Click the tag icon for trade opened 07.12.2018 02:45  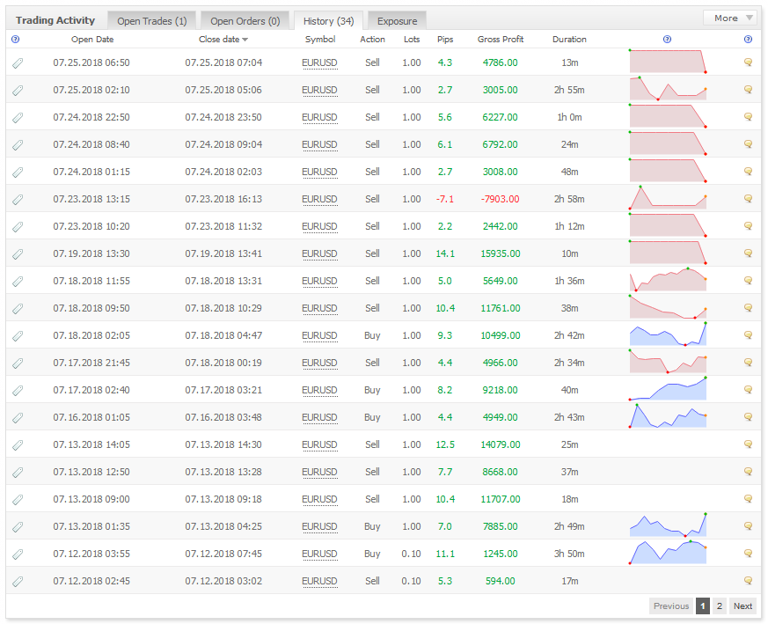pos(18,582)
